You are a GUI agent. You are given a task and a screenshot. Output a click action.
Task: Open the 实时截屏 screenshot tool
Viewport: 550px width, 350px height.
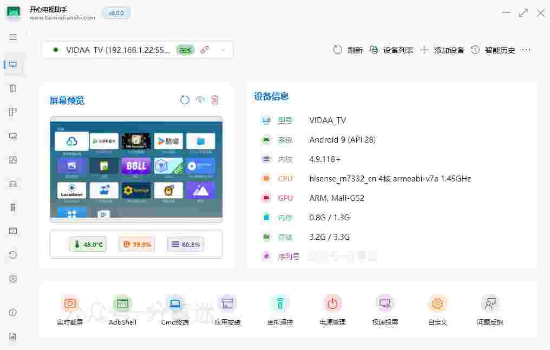pyautogui.click(x=70, y=304)
